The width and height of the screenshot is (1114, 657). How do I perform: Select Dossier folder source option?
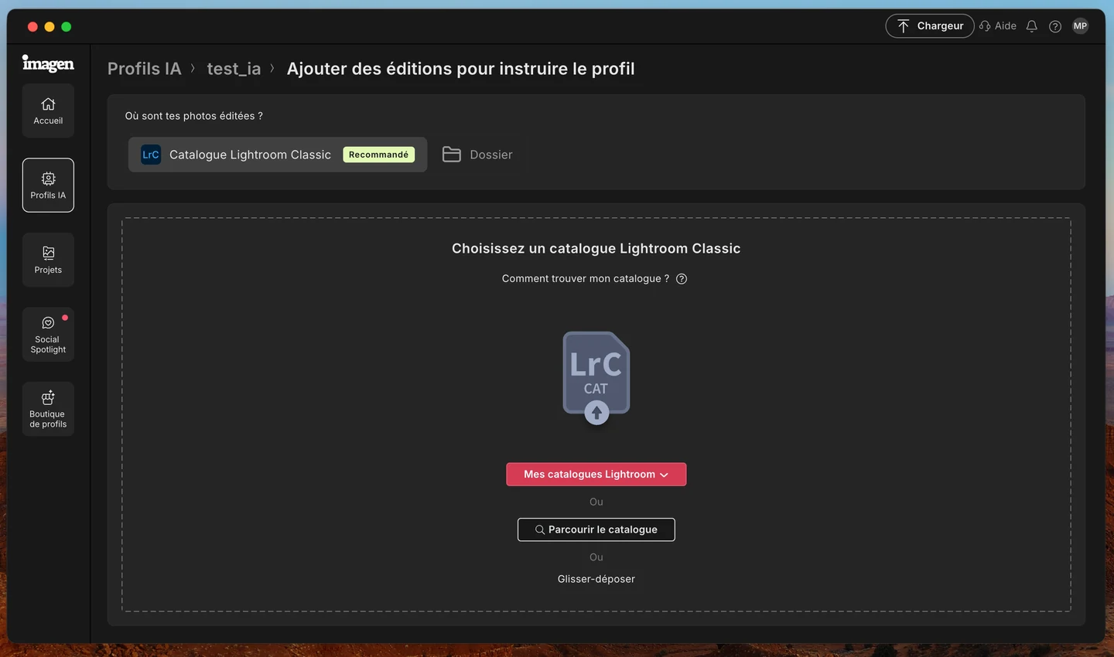click(x=477, y=155)
